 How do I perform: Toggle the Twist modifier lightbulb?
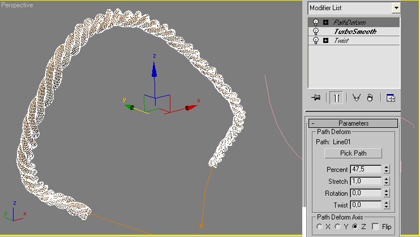coord(316,41)
